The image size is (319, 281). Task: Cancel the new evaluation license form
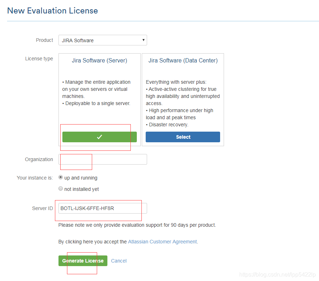pyautogui.click(x=119, y=261)
